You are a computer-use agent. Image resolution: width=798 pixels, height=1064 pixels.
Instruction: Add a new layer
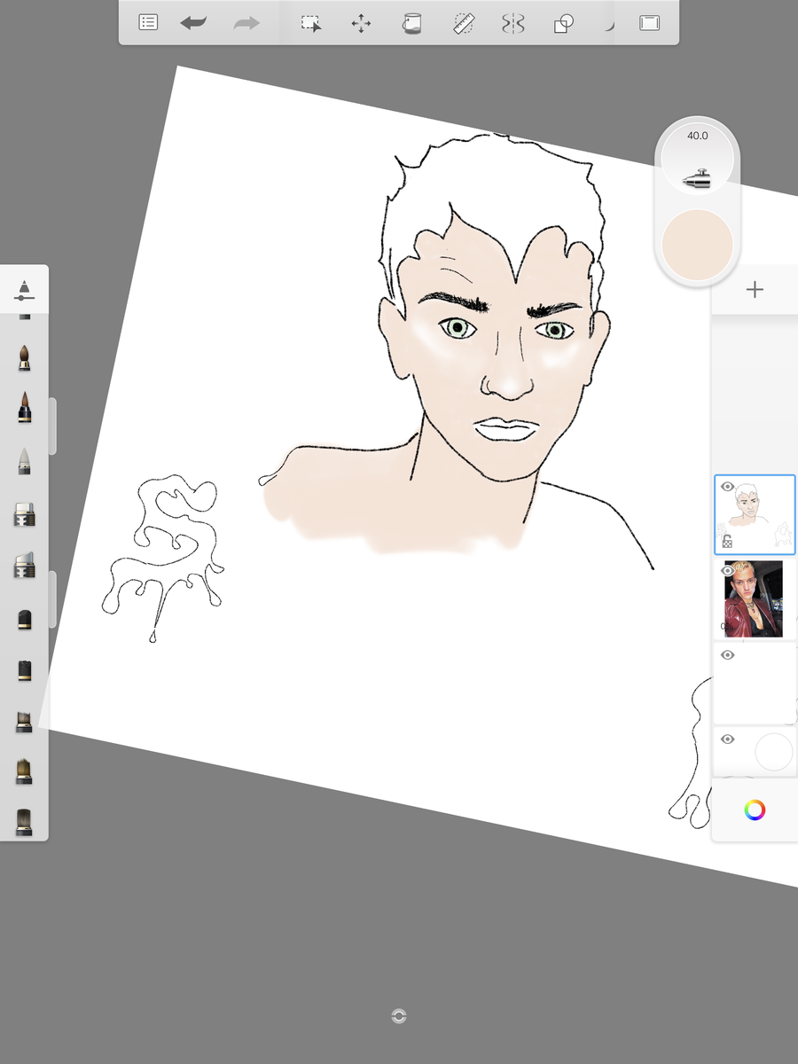755,289
